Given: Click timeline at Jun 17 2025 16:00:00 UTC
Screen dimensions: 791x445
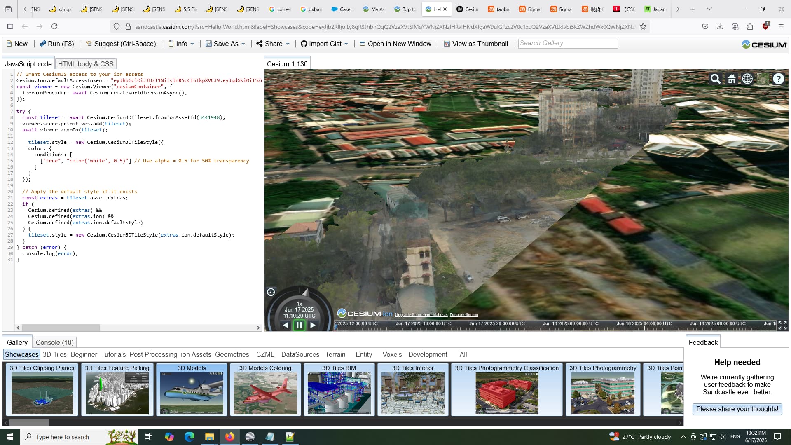Looking at the screenshot, I should [x=424, y=324].
